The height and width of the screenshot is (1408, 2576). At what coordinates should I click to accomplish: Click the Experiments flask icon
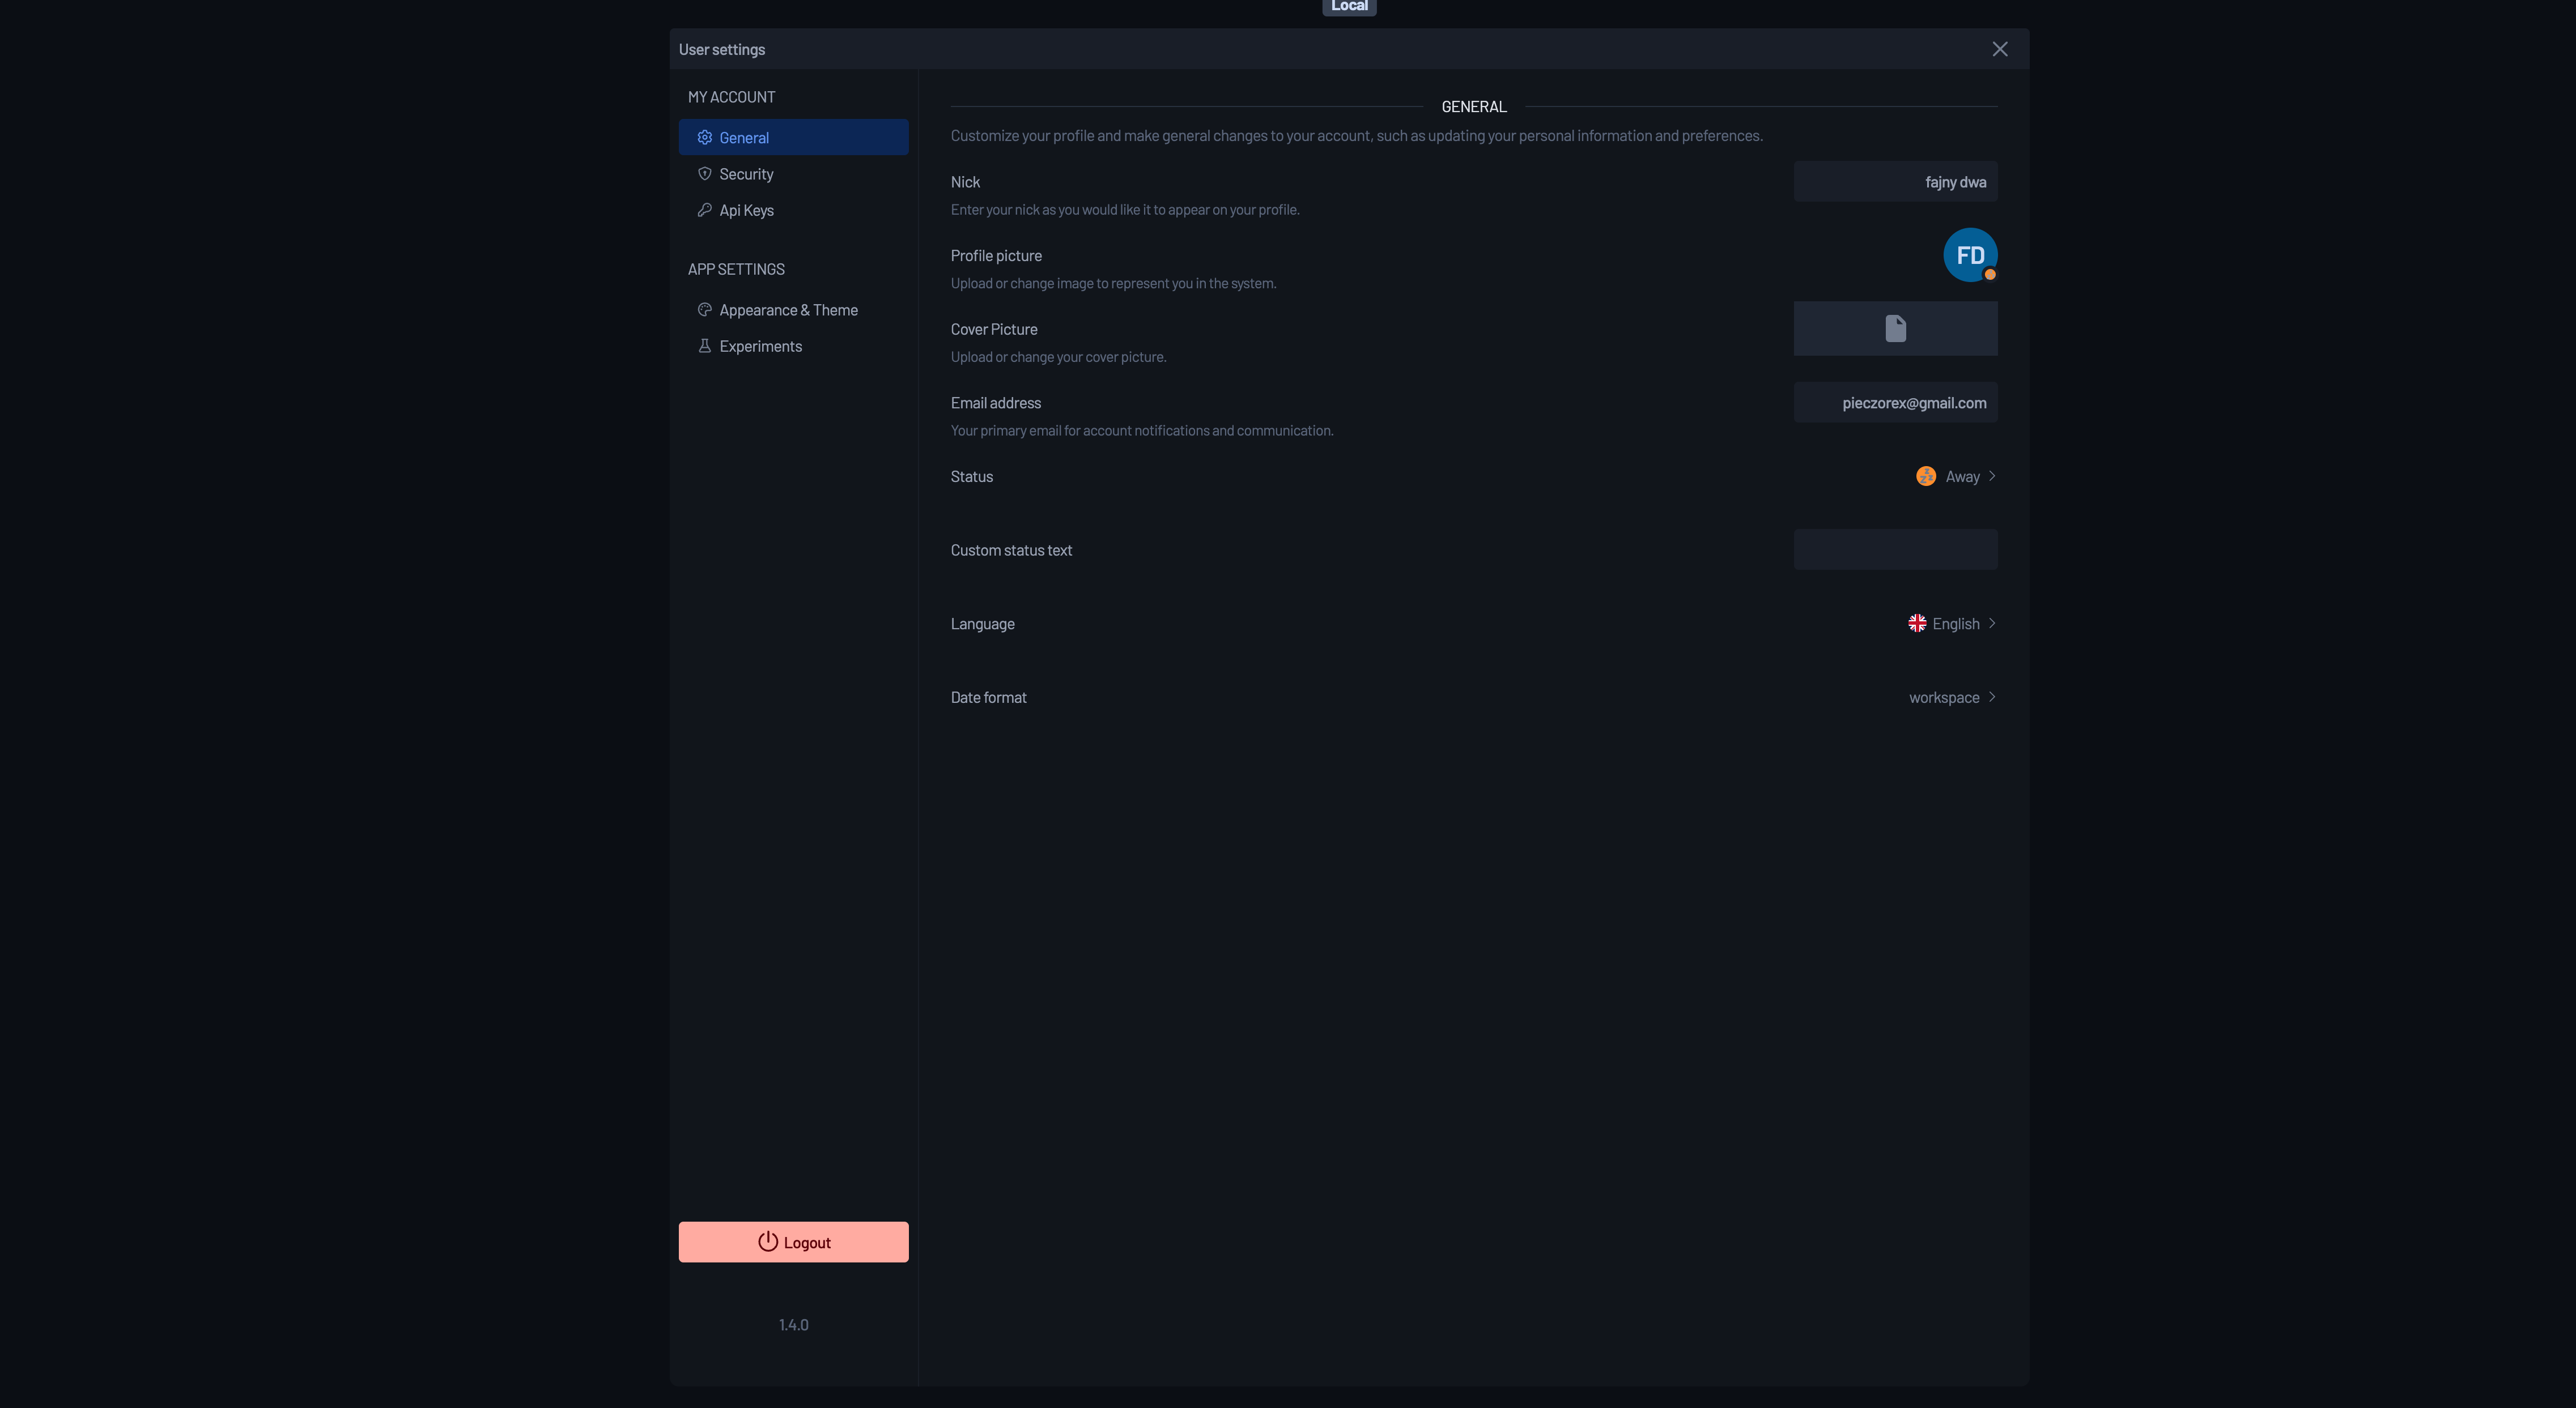point(704,345)
